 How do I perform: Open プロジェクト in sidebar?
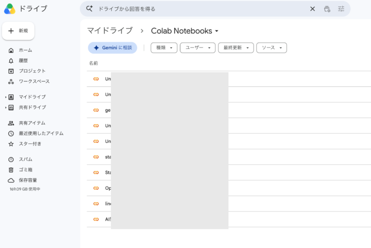(32, 71)
